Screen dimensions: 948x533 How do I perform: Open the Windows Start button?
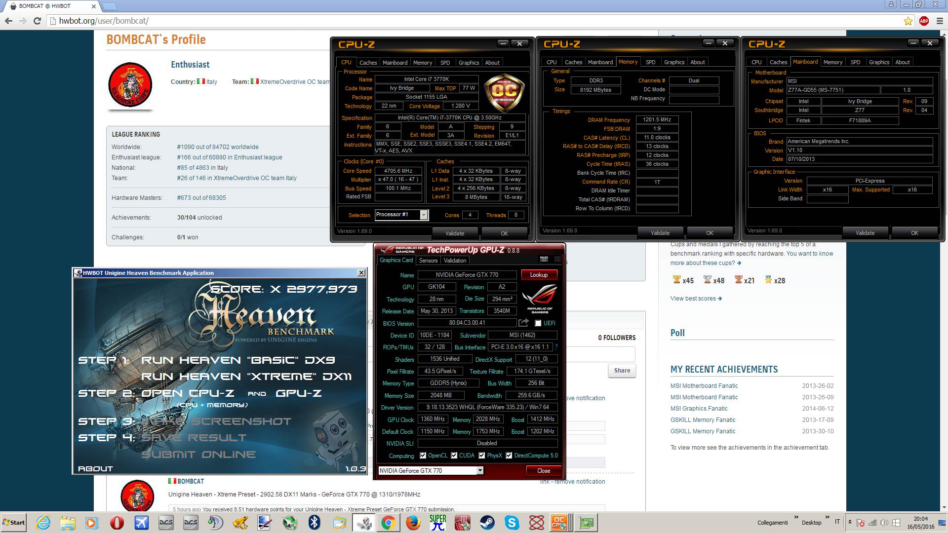[x=14, y=522]
